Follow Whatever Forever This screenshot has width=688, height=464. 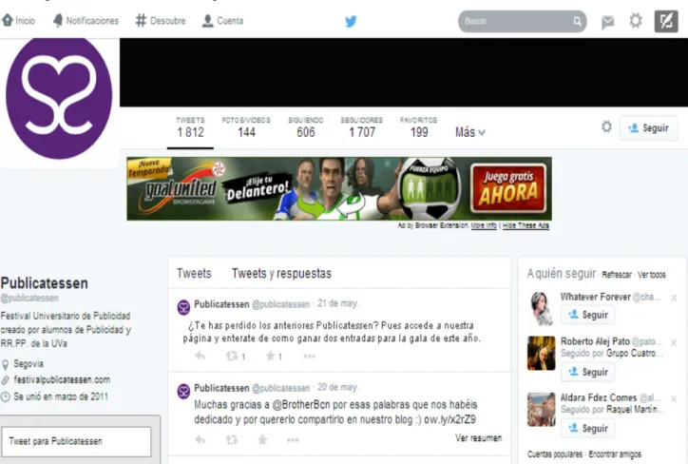tap(587, 315)
